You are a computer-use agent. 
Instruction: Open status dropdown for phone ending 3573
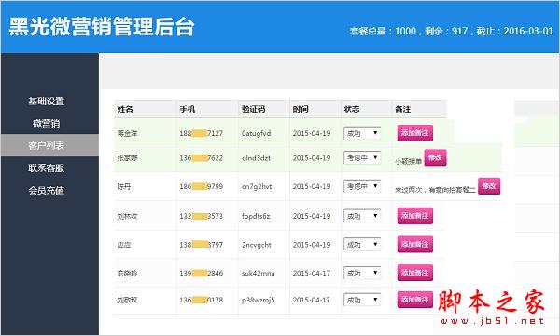point(362,216)
